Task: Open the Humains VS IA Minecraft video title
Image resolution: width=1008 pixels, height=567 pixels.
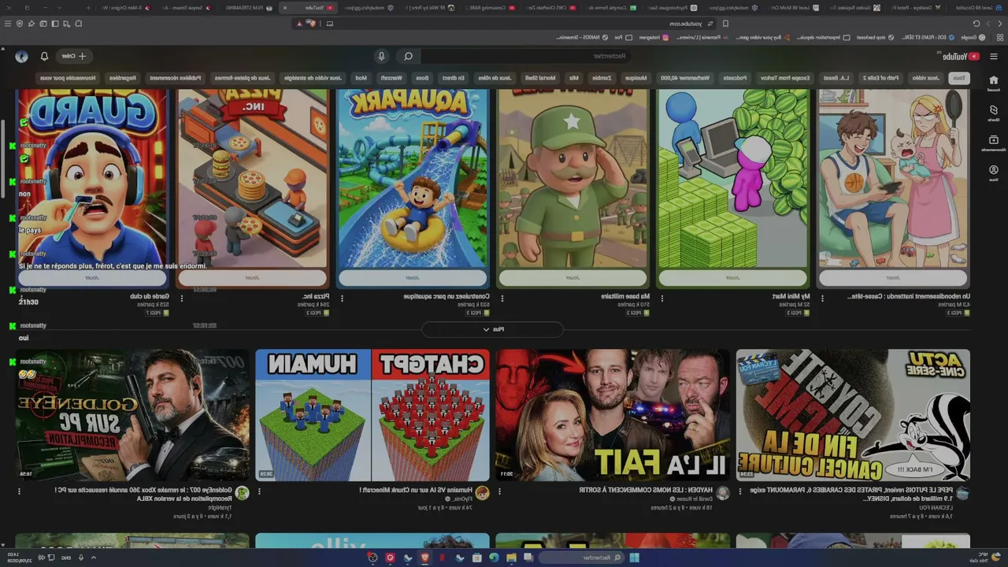Action: click(x=417, y=490)
